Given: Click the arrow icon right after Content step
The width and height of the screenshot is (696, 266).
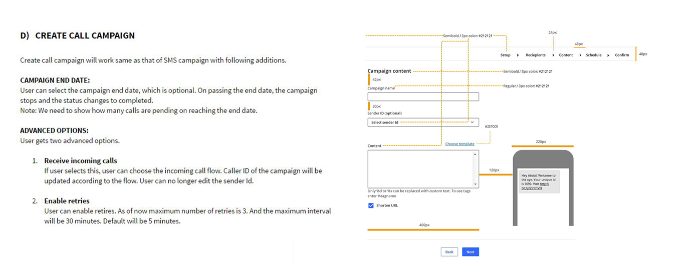Looking at the screenshot, I should pyautogui.click(x=580, y=55).
